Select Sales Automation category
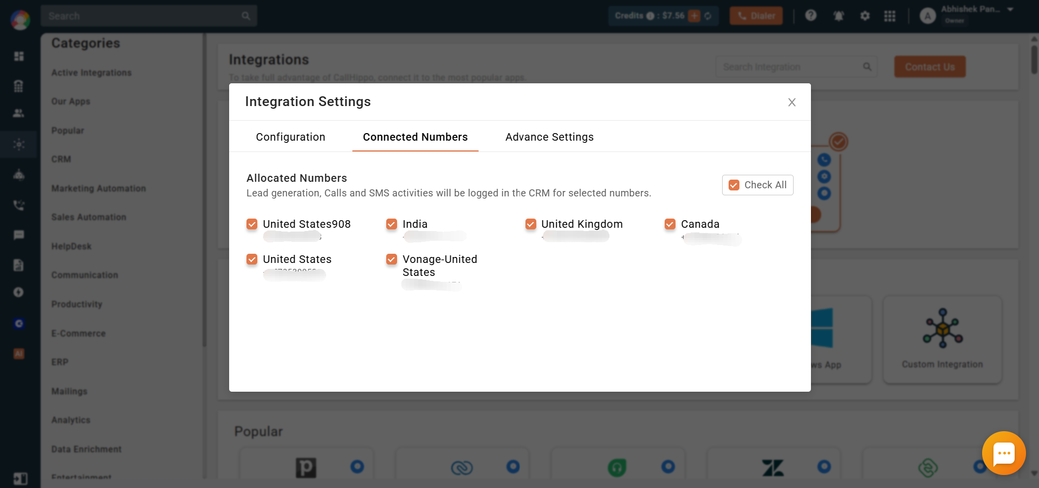This screenshot has width=1039, height=488. (89, 217)
